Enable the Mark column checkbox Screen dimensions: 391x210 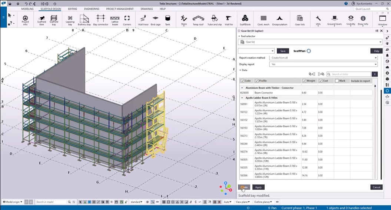click(337, 81)
